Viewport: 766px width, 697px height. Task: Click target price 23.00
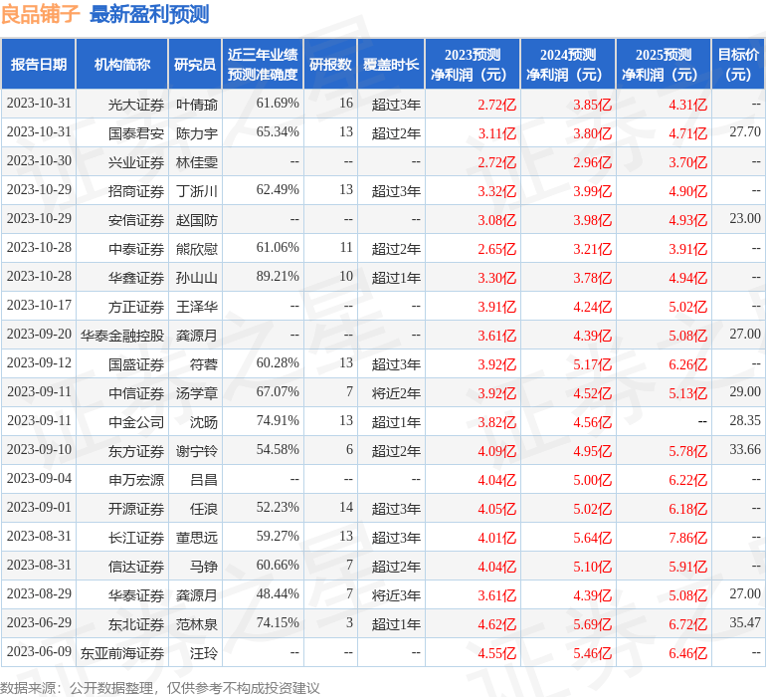[745, 219]
